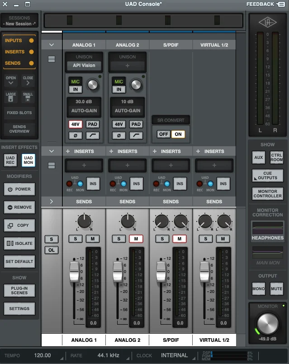Add Unison plug-in on Analog 2

128,66
